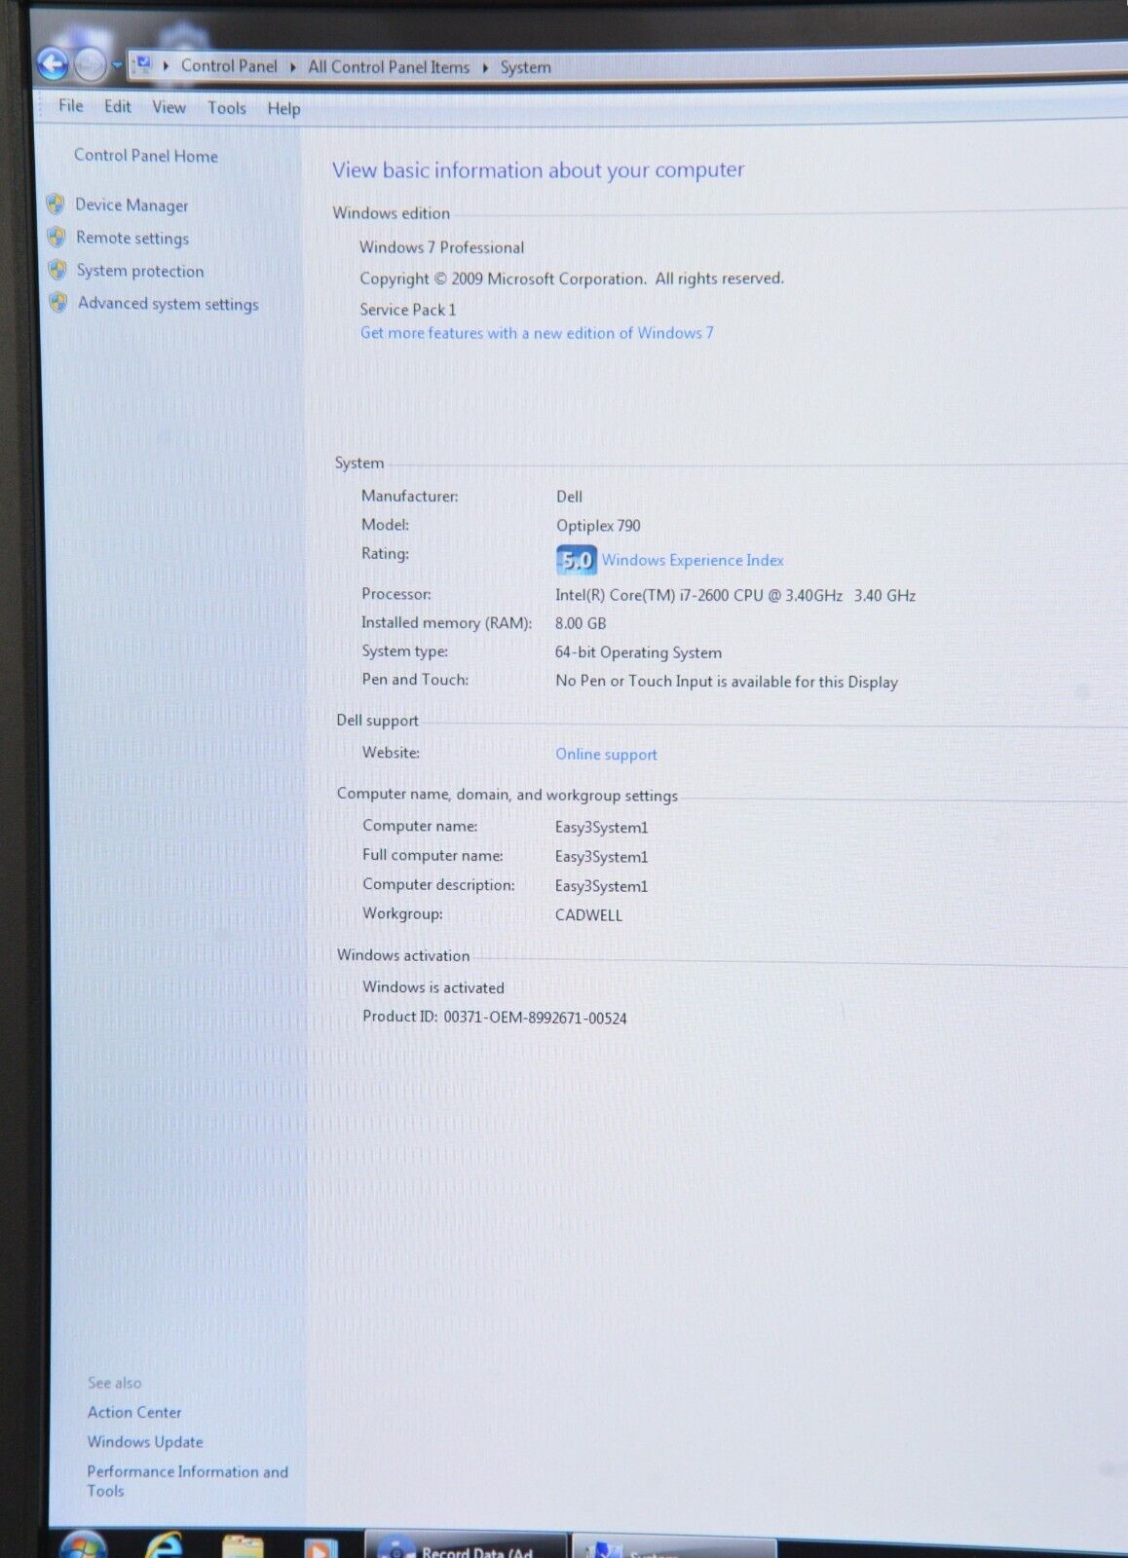Expand breadcrumb arrow after Control Panel
Image resolution: width=1128 pixels, height=1558 pixels.
pos(292,66)
